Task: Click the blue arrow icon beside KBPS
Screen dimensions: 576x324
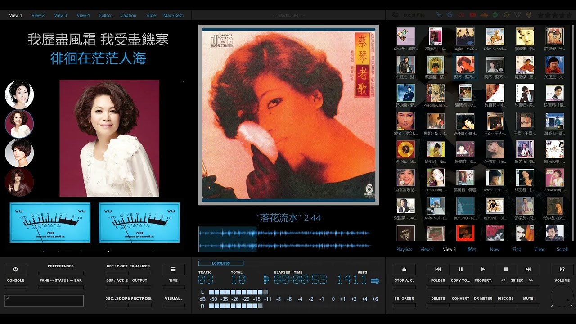Action: pyautogui.click(x=374, y=281)
